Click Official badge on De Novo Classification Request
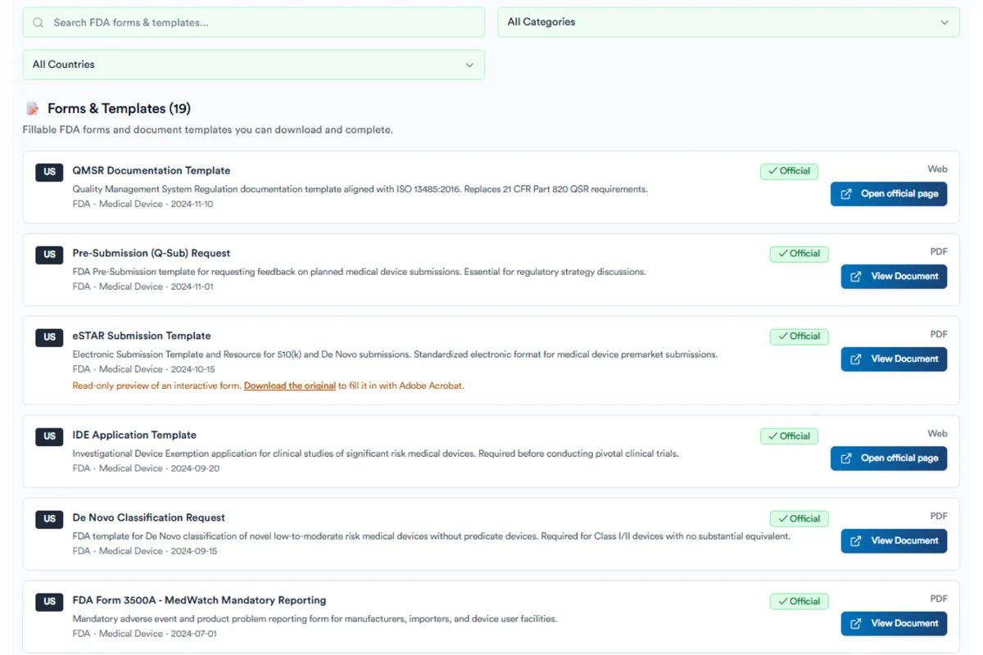 (x=799, y=519)
